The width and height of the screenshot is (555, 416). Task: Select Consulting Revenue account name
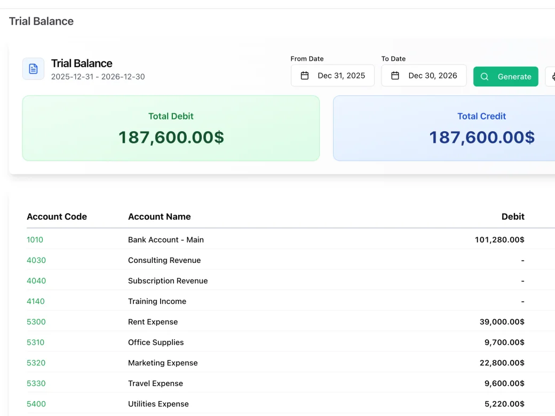coord(164,260)
